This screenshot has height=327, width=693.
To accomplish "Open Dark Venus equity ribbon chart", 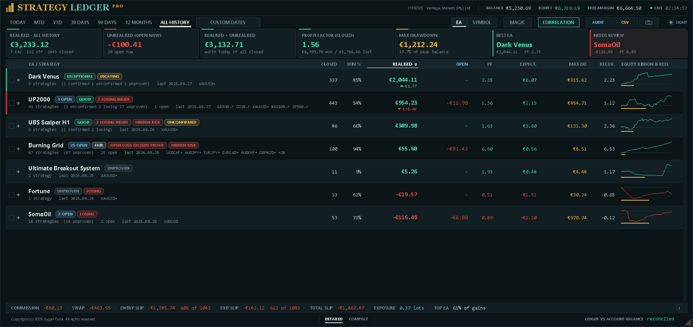I will [647, 79].
